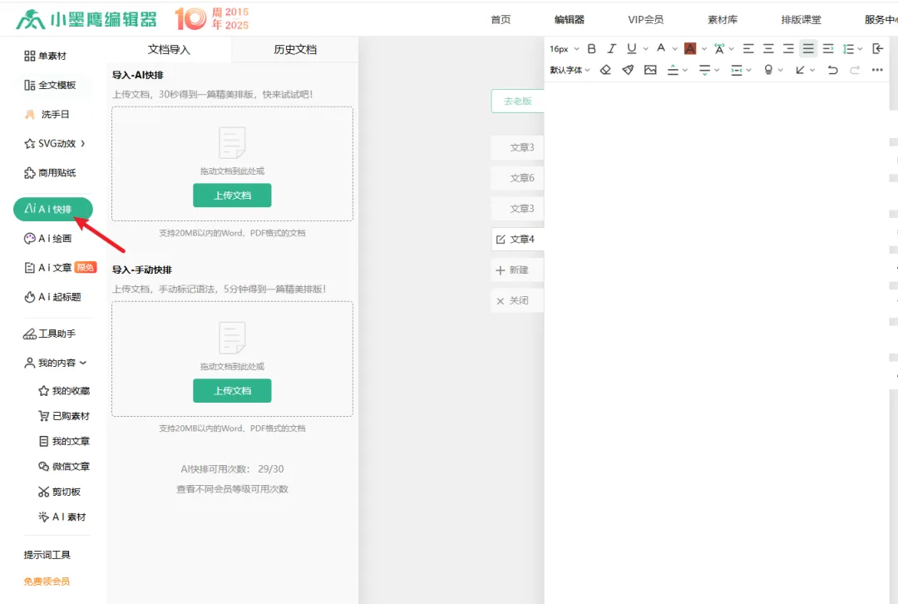This screenshot has height=604, width=898.
Task: Switch to the 历史文档 tab
Action: (295, 49)
